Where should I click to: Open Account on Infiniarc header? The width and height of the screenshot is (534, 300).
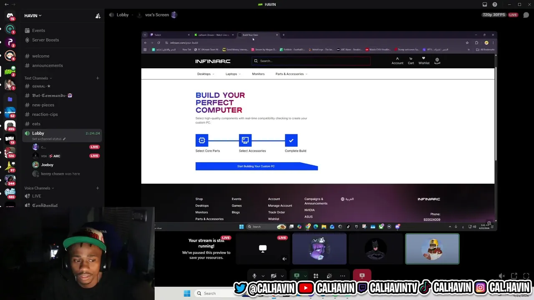397,61
